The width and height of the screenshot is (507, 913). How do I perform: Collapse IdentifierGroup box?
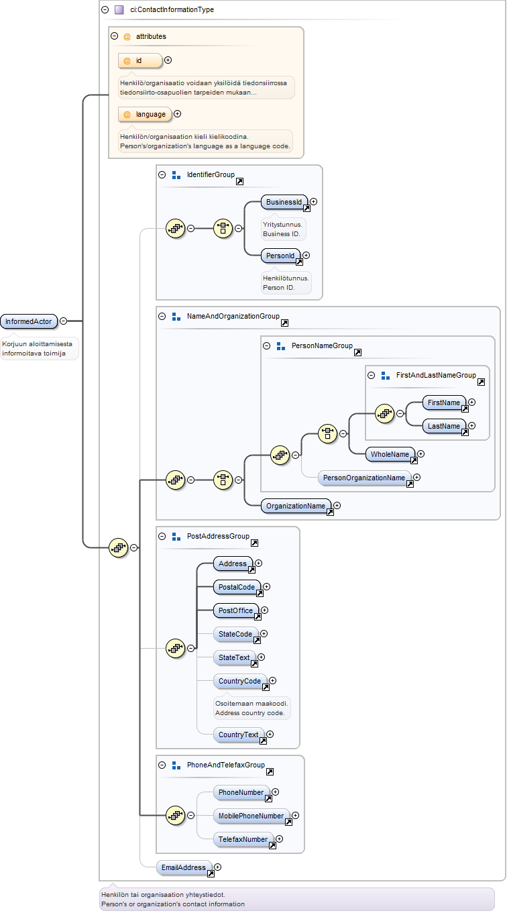tap(162, 174)
